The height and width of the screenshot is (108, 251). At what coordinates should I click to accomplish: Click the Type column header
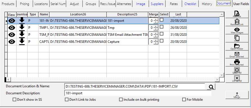tap(33, 14)
